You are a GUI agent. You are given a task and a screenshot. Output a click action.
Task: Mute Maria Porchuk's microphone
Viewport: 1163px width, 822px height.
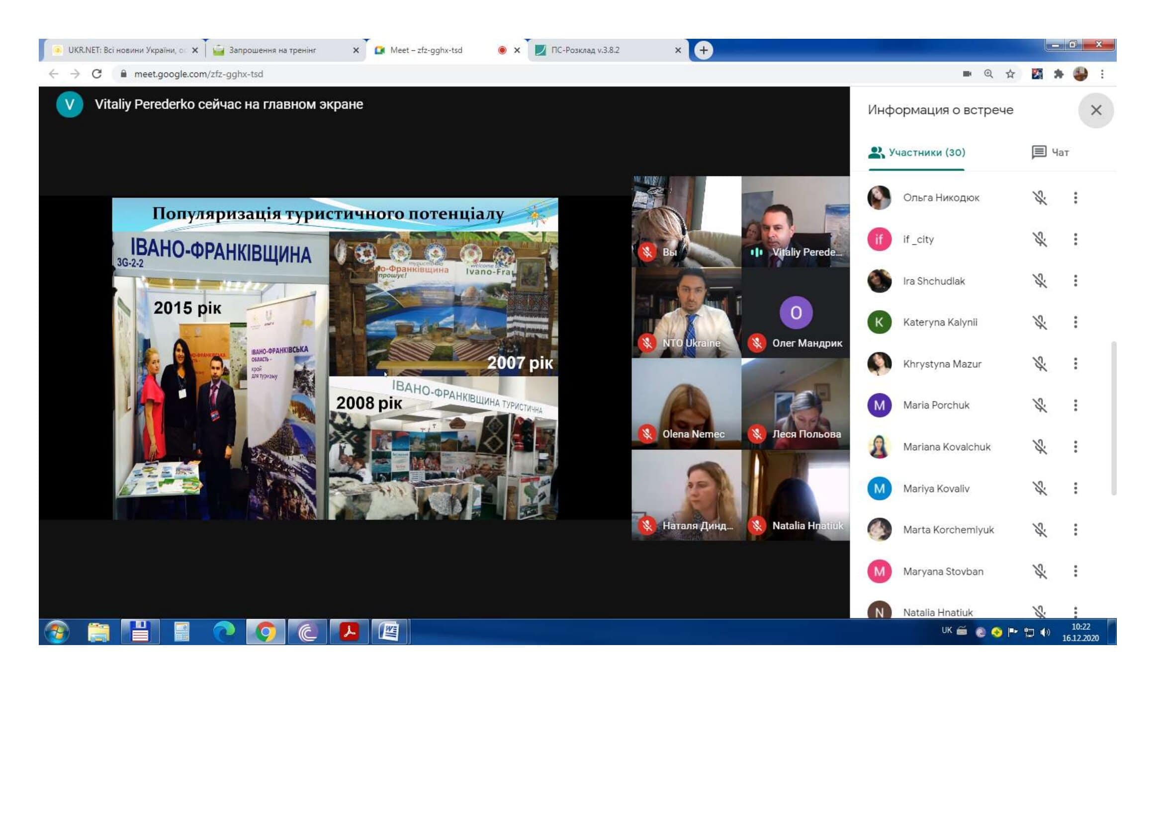(x=1039, y=405)
